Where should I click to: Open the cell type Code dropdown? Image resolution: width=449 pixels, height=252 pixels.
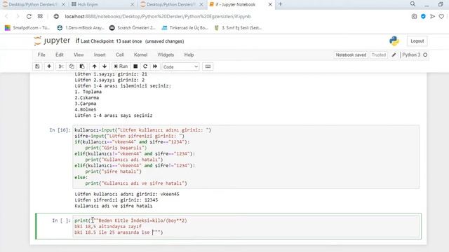(180, 67)
